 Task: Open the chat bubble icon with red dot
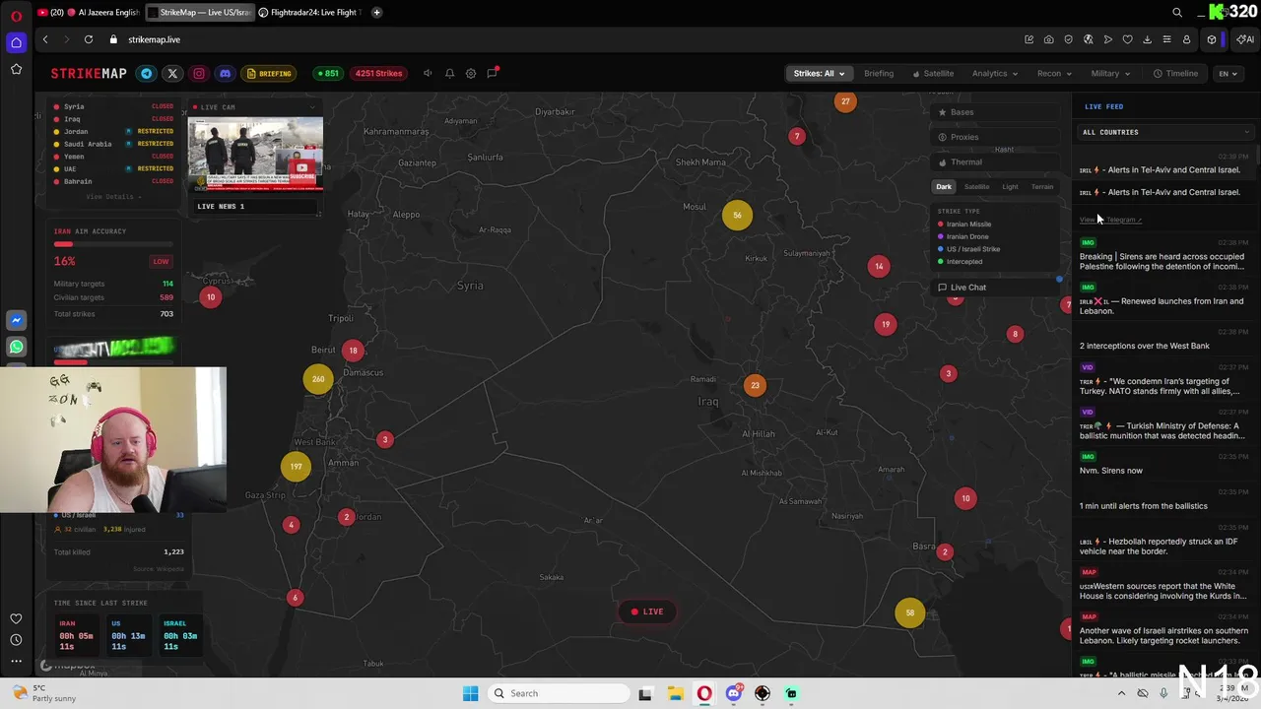pyautogui.click(x=493, y=73)
